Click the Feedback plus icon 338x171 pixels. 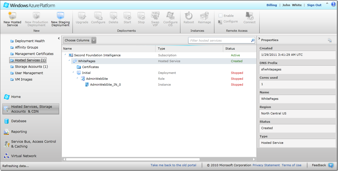(x=331, y=165)
